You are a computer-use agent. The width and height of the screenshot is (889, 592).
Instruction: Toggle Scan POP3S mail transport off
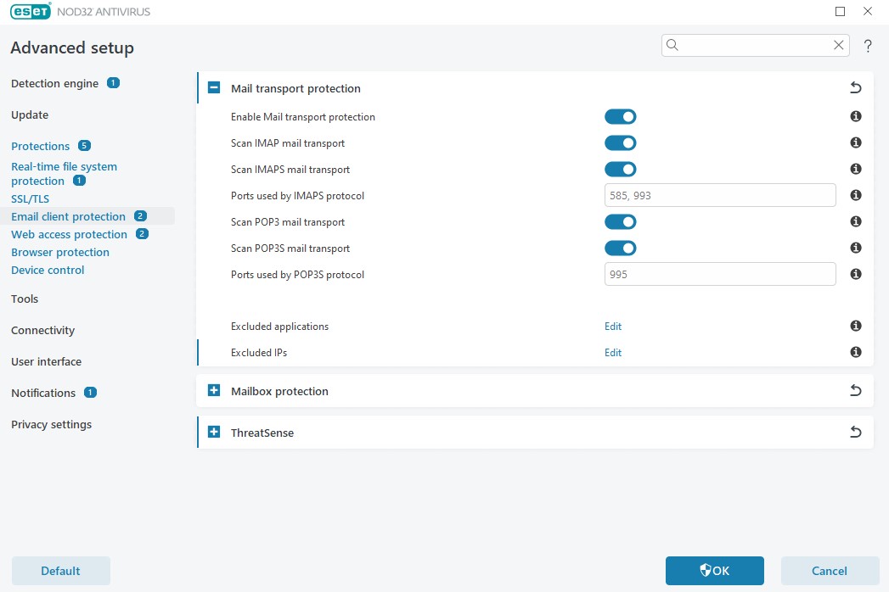pyautogui.click(x=620, y=249)
